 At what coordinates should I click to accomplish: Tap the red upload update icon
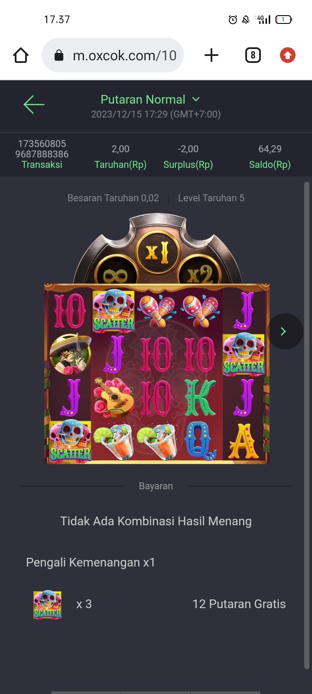coord(287,55)
